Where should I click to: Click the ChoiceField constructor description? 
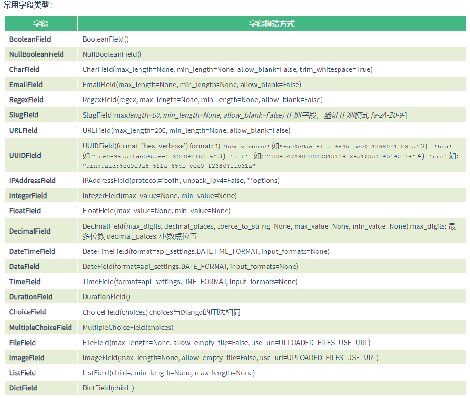pos(162,312)
